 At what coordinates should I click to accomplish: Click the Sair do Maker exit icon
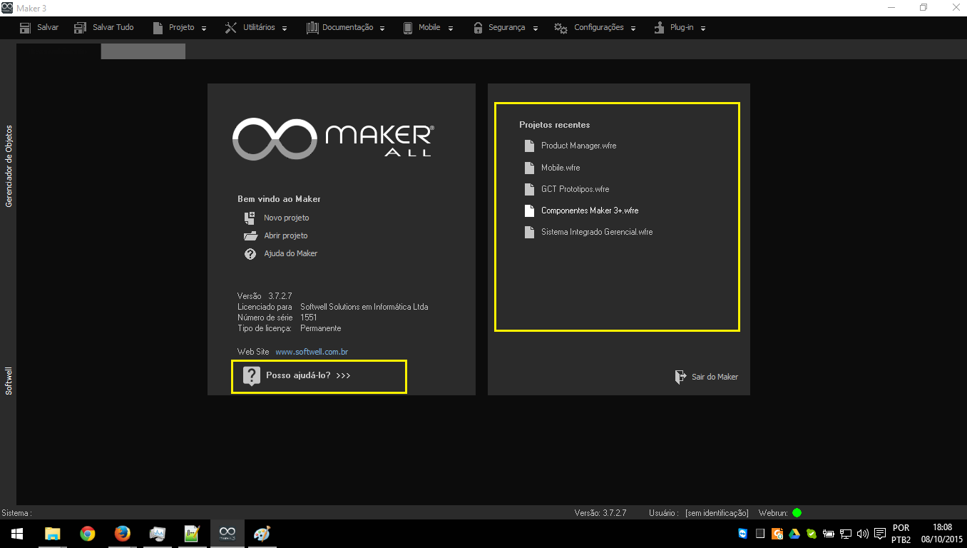coord(681,377)
